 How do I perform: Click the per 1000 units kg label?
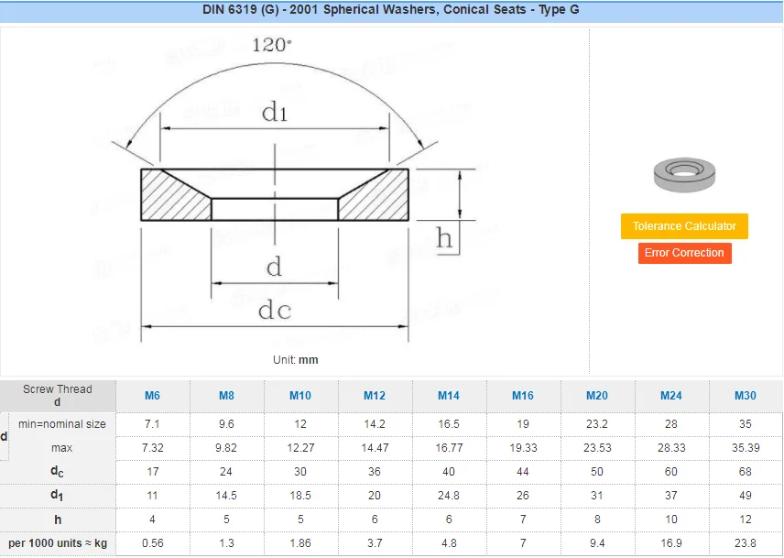pyautogui.click(x=58, y=543)
